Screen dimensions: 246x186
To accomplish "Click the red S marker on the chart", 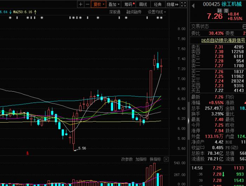I will click(x=27, y=153).
